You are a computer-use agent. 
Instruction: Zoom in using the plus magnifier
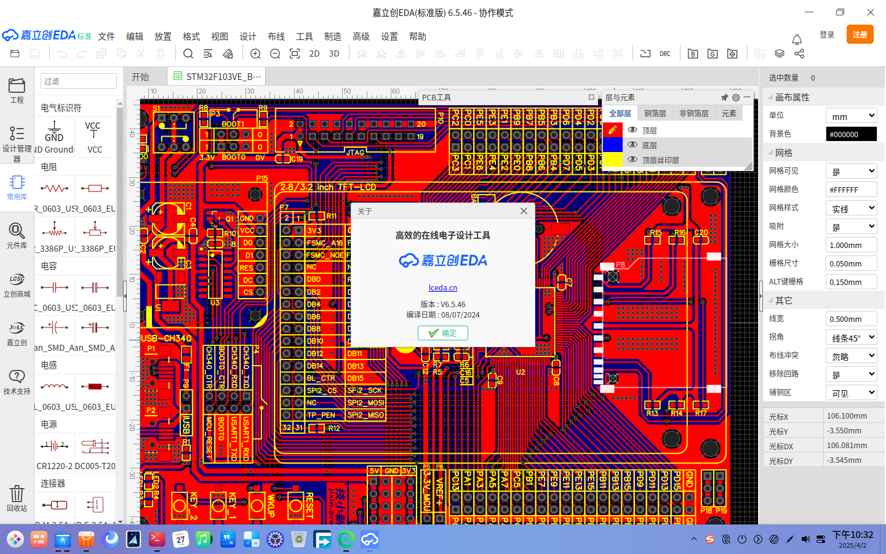[255, 54]
